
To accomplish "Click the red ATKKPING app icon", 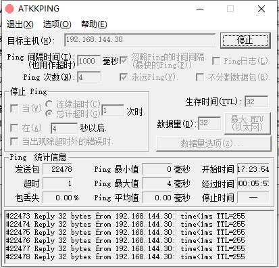I will point(9,9).
